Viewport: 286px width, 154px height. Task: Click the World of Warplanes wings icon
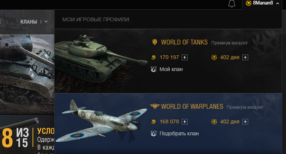[x=155, y=107]
